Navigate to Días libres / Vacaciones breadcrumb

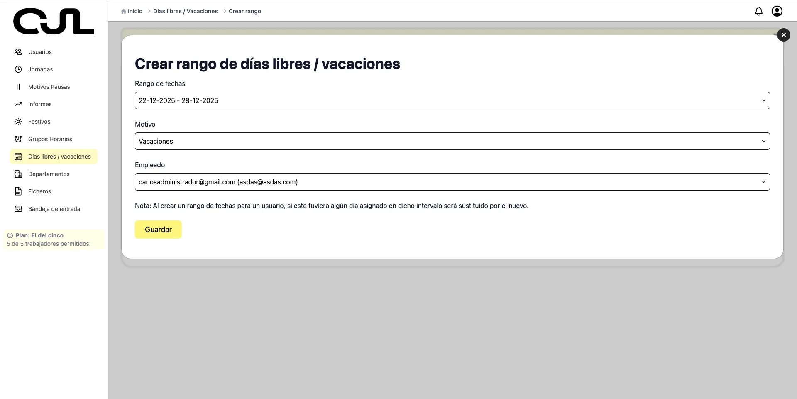point(185,11)
